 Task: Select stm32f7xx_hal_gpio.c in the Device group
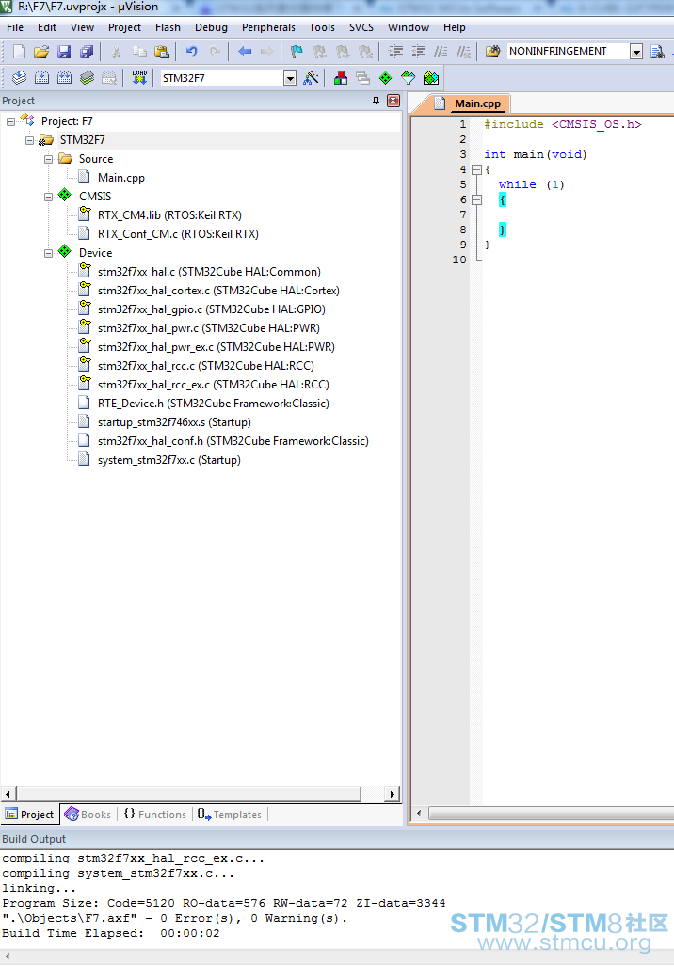point(212,309)
